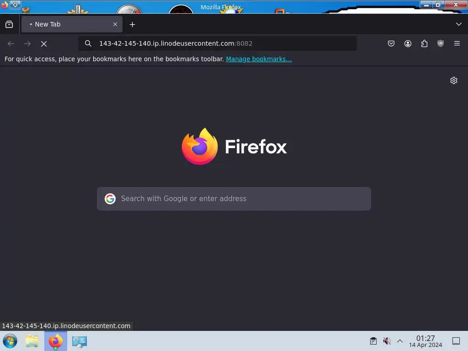The width and height of the screenshot is (468, 351).
Task: Open the clock showing 01:27
Action: click(425, 341)
